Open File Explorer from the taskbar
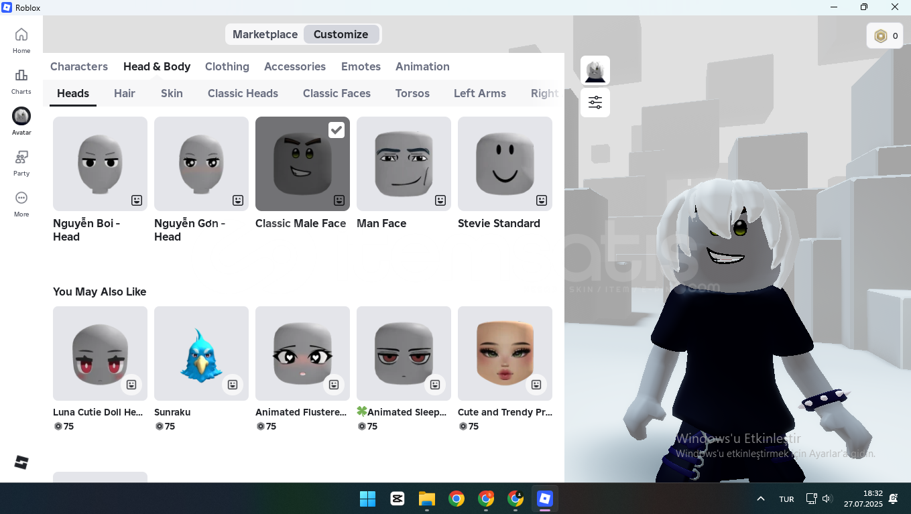 click(x=427, y=499)
